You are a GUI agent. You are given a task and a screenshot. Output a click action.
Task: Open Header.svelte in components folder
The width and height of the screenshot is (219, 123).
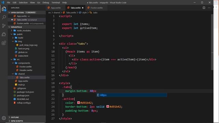(x=26, y=70)
